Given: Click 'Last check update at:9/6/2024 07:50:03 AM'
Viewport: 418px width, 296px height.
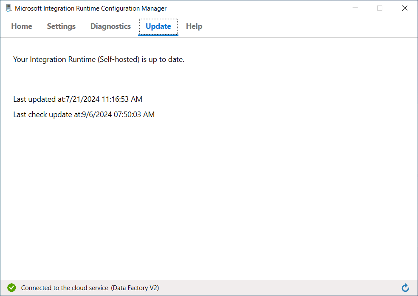Looking at the screenshot, I should (84, 114).
